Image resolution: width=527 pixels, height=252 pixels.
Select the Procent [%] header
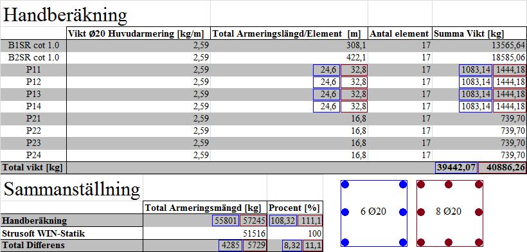pyautogui.click(x=294, y=208)
